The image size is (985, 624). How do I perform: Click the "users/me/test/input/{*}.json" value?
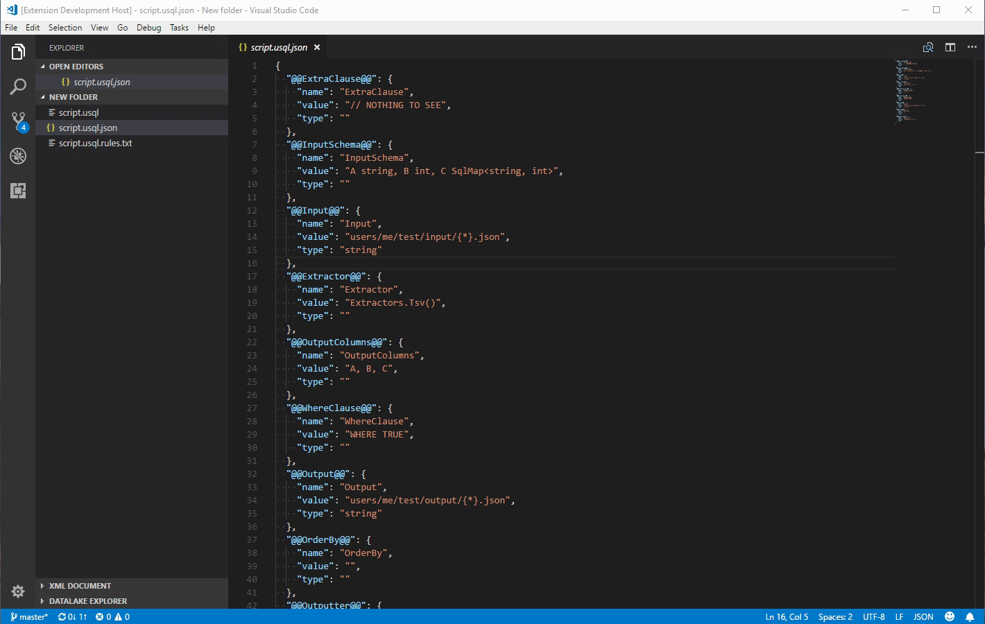(425, 237)
